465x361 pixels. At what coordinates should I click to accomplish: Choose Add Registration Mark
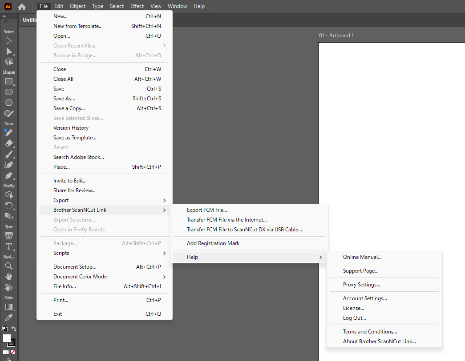click(x=249, y=243)
